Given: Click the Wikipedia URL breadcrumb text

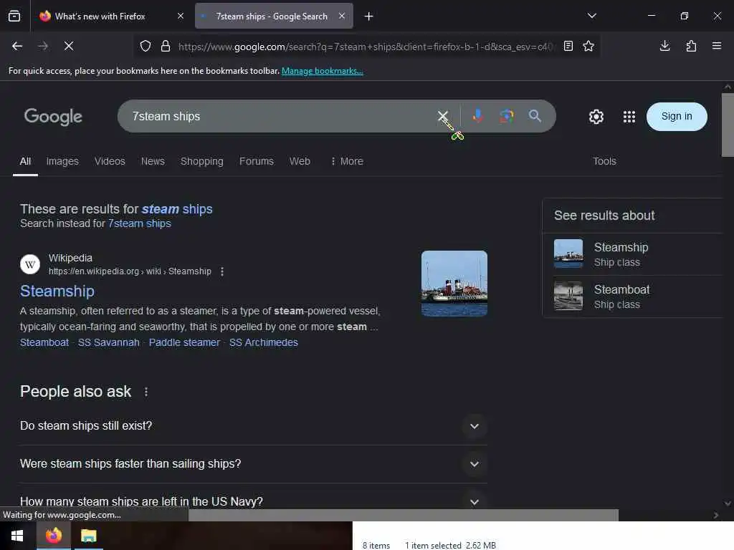Looking at the screenshot, I should point(130,271).
